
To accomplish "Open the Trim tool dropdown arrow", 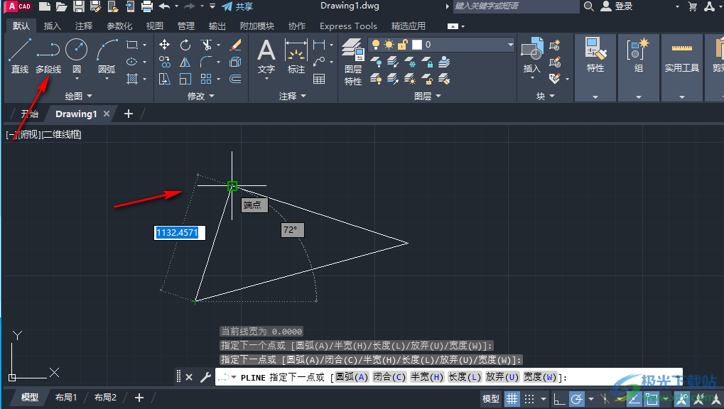I will click(x=218, y=45).
